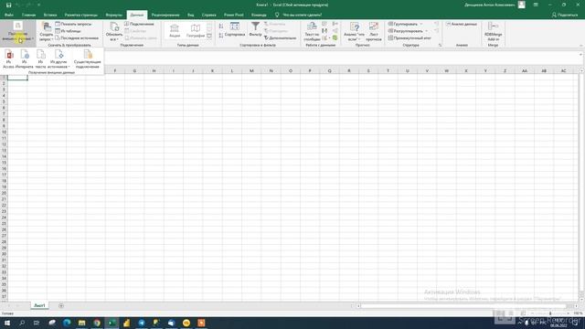Click Show Queries (Показать запросы)

pos(73,24)
